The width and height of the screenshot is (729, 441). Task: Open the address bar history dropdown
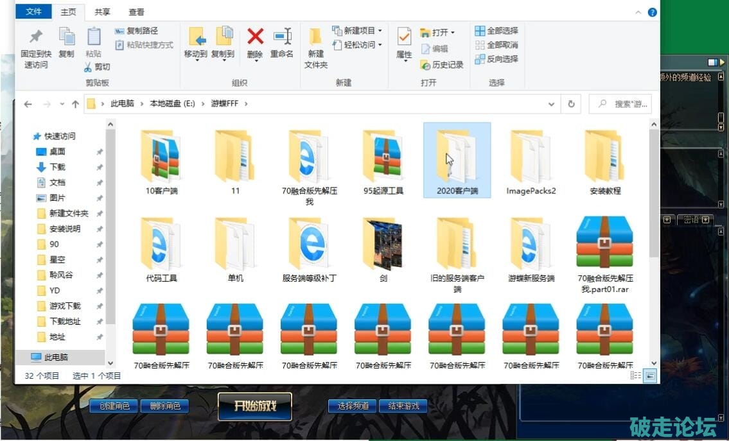coord(551,104)
